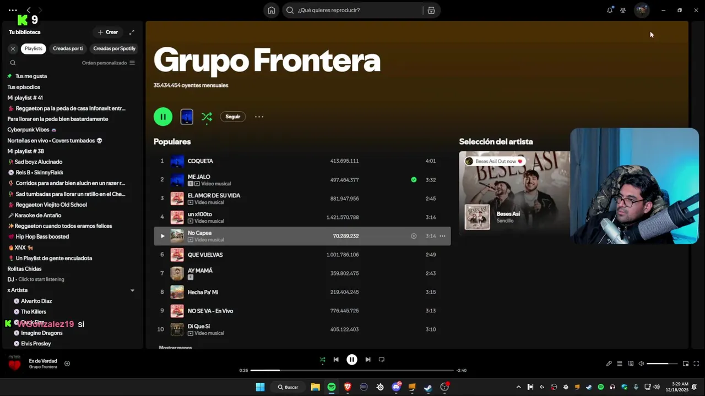Image resolution: width=705 pixels, height=396 pixels.
Task: Open the Cyberpunk Vibes playlist
Action: [31, 130]
